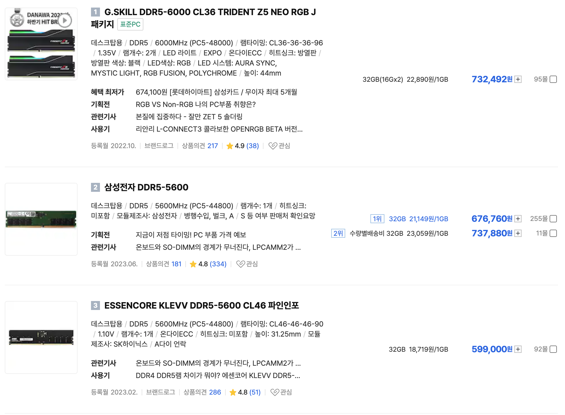Open the 삼성전자 DDR5-5600 product title
The width and height of the screenshot is (565, 415).
pos(146,187)
